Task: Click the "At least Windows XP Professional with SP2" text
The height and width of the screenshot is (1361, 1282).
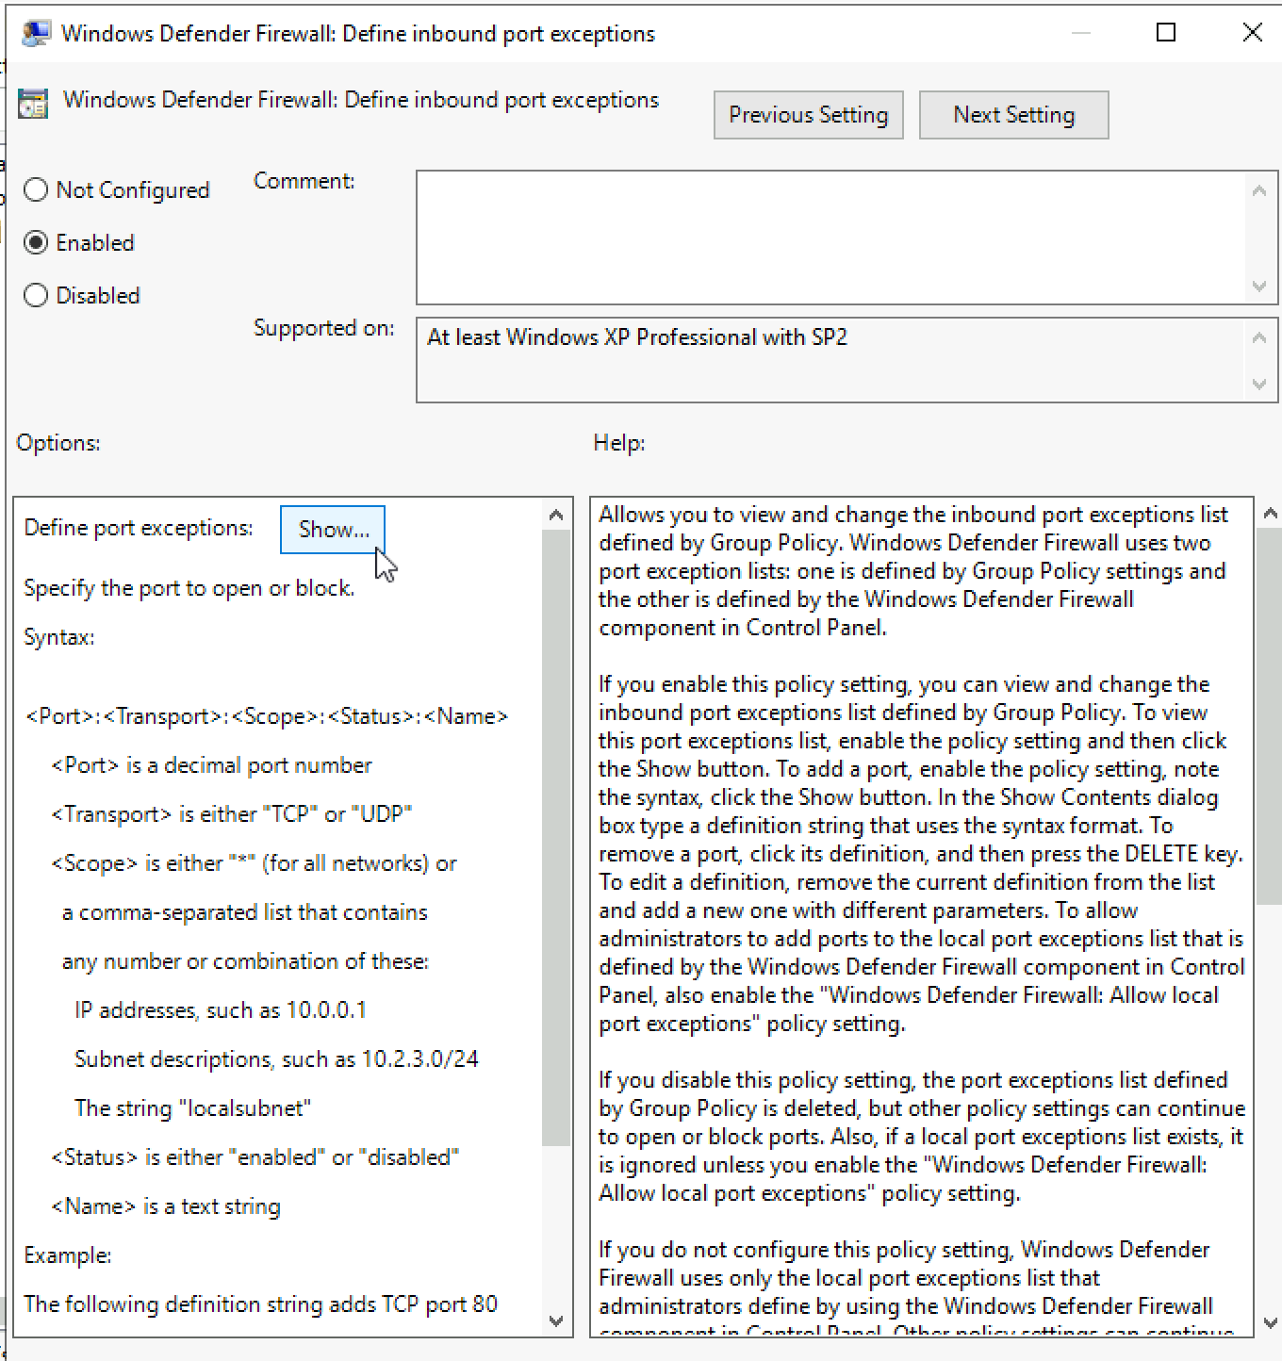Action: (637, 337)
